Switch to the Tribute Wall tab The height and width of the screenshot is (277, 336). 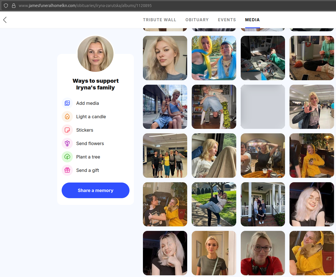159,20
